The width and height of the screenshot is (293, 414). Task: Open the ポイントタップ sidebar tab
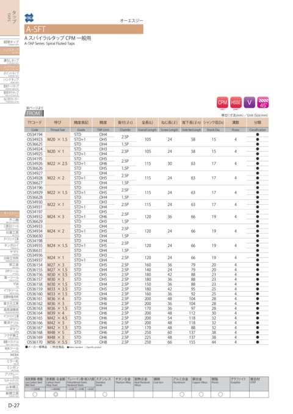(10, 73)
